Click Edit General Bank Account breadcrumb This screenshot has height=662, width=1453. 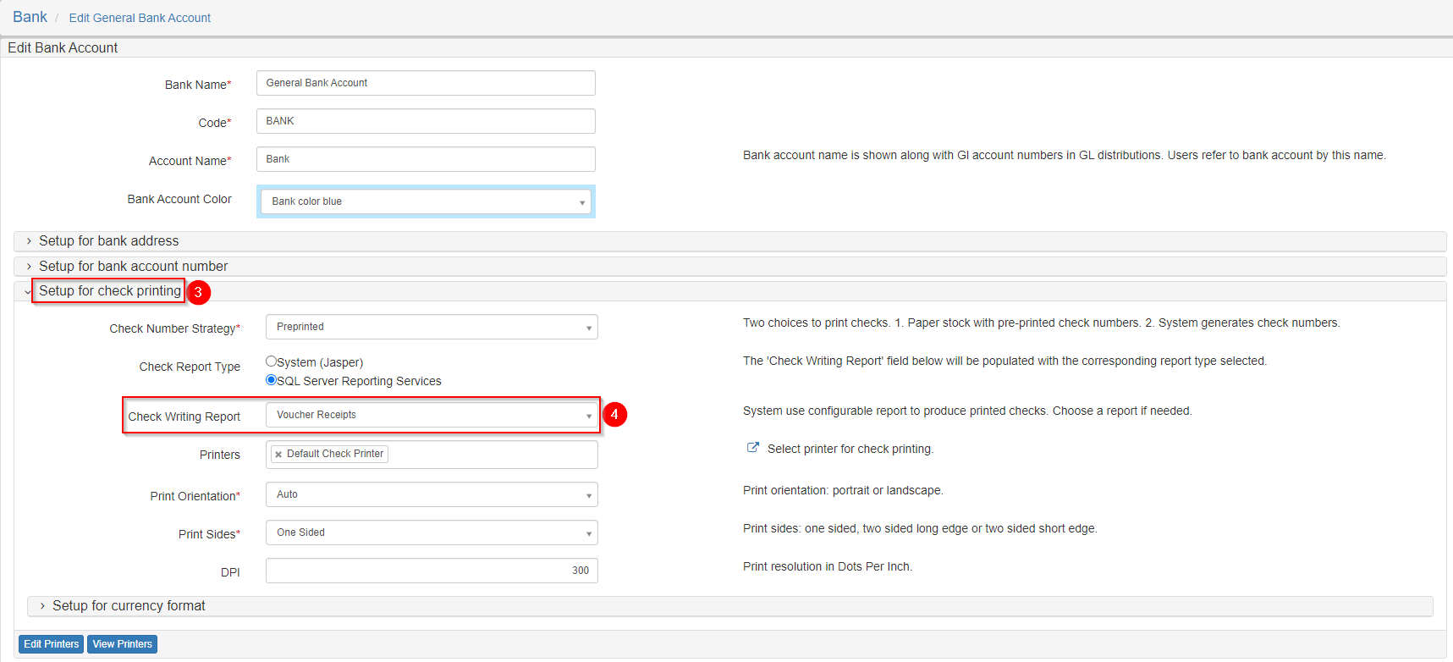140,18
